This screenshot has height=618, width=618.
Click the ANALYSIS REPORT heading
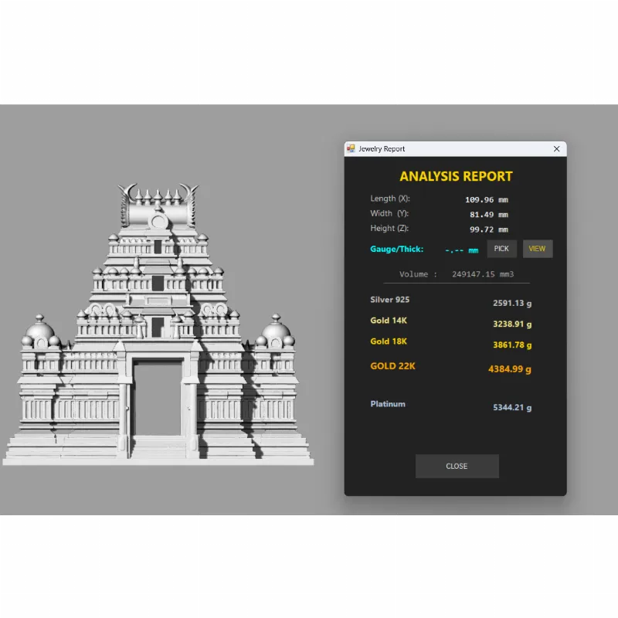pos(456,176)
